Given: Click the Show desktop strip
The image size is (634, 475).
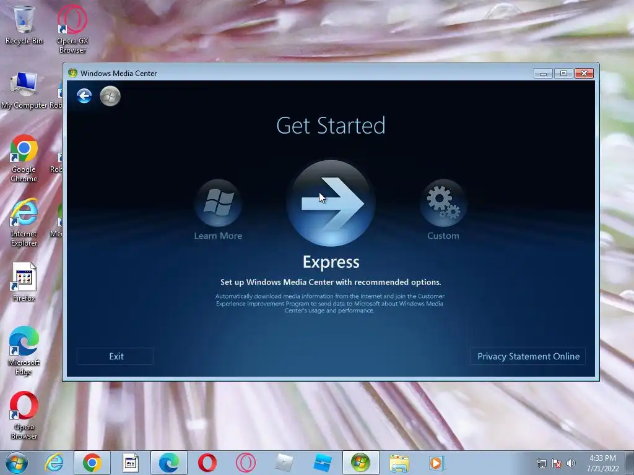Looking at the screenshot, I should (630, 463).
